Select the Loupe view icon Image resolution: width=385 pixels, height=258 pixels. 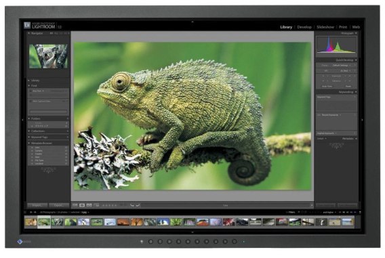(82, 205)
